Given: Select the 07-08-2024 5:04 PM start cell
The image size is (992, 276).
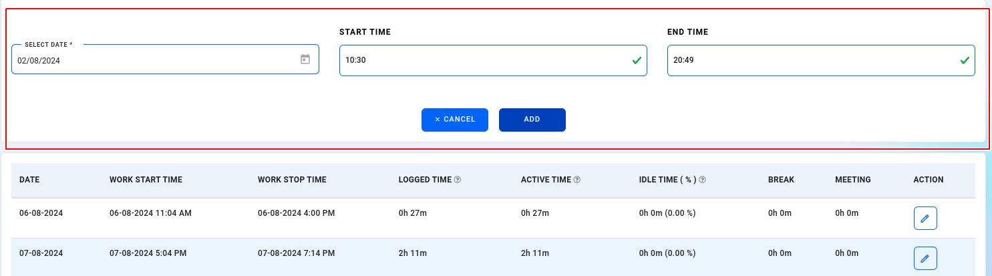Looking at the screenshot, I should click(148, 253).
